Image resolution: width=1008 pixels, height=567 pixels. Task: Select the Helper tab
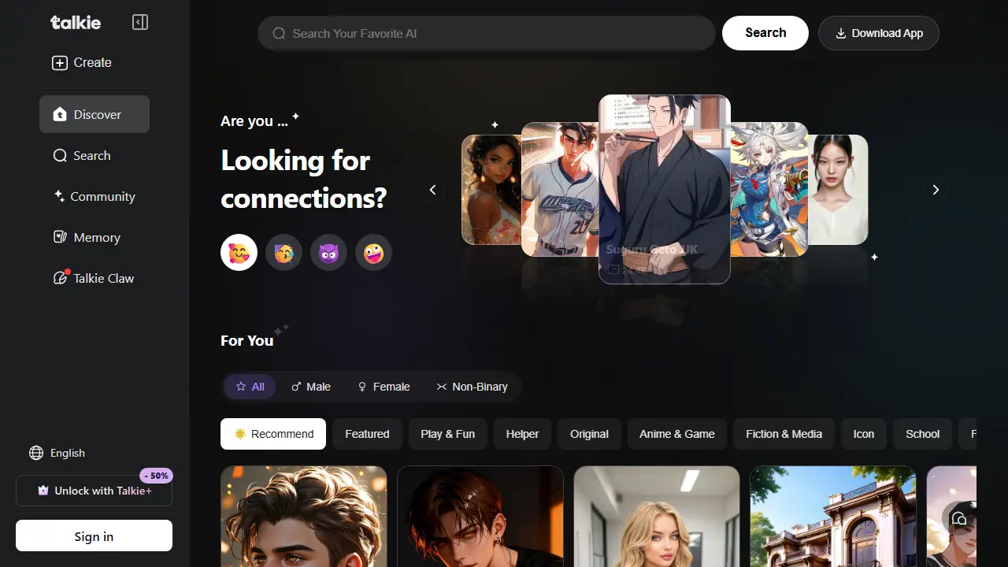(523, 434)
